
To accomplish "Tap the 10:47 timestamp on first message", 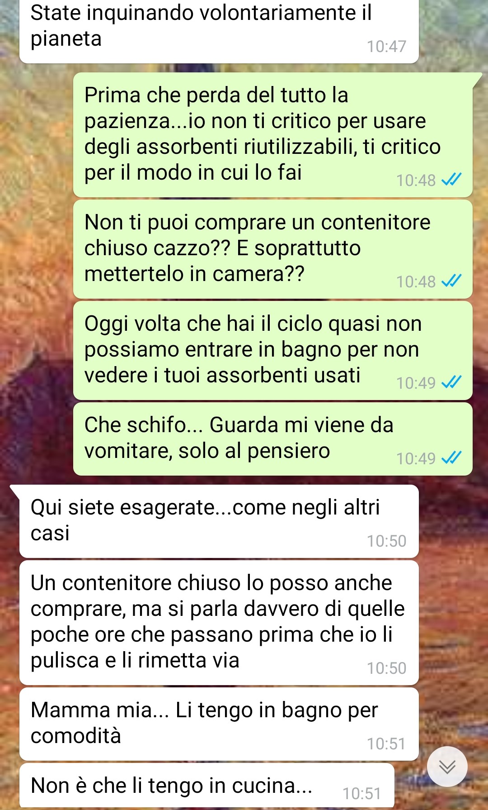I will pos(386,46).
